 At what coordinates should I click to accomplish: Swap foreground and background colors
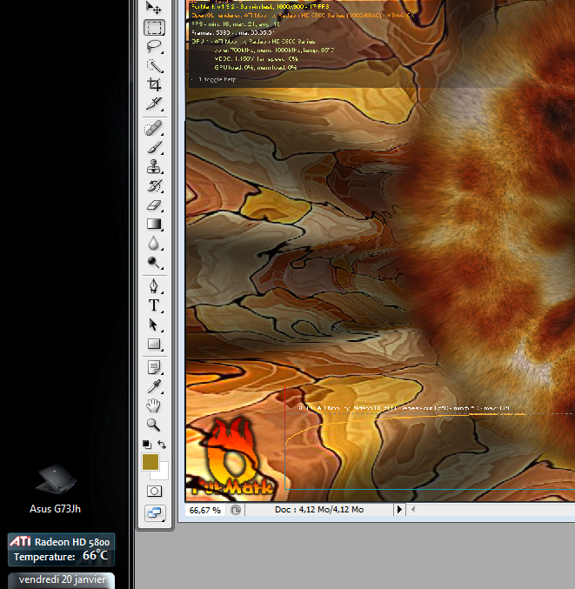coord(163,445)
